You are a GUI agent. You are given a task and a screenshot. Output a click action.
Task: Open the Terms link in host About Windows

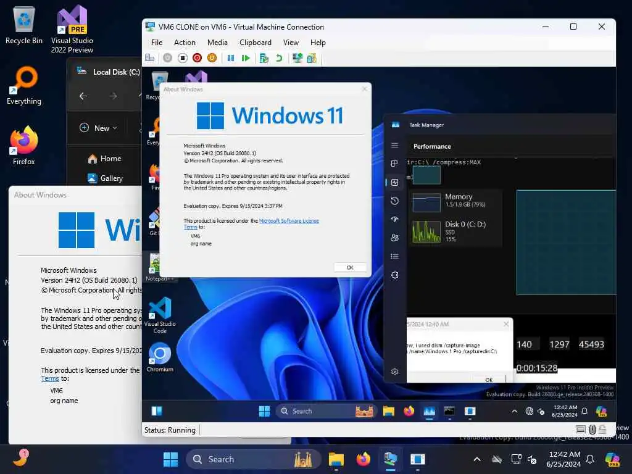50,378
